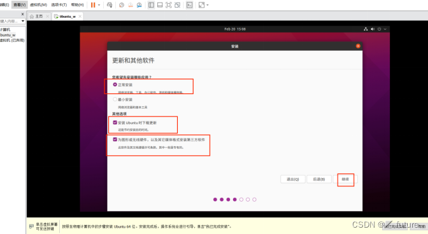Open the 查看(V) menu
Viewport: 428px width, 234px height.
coord(19,4)
